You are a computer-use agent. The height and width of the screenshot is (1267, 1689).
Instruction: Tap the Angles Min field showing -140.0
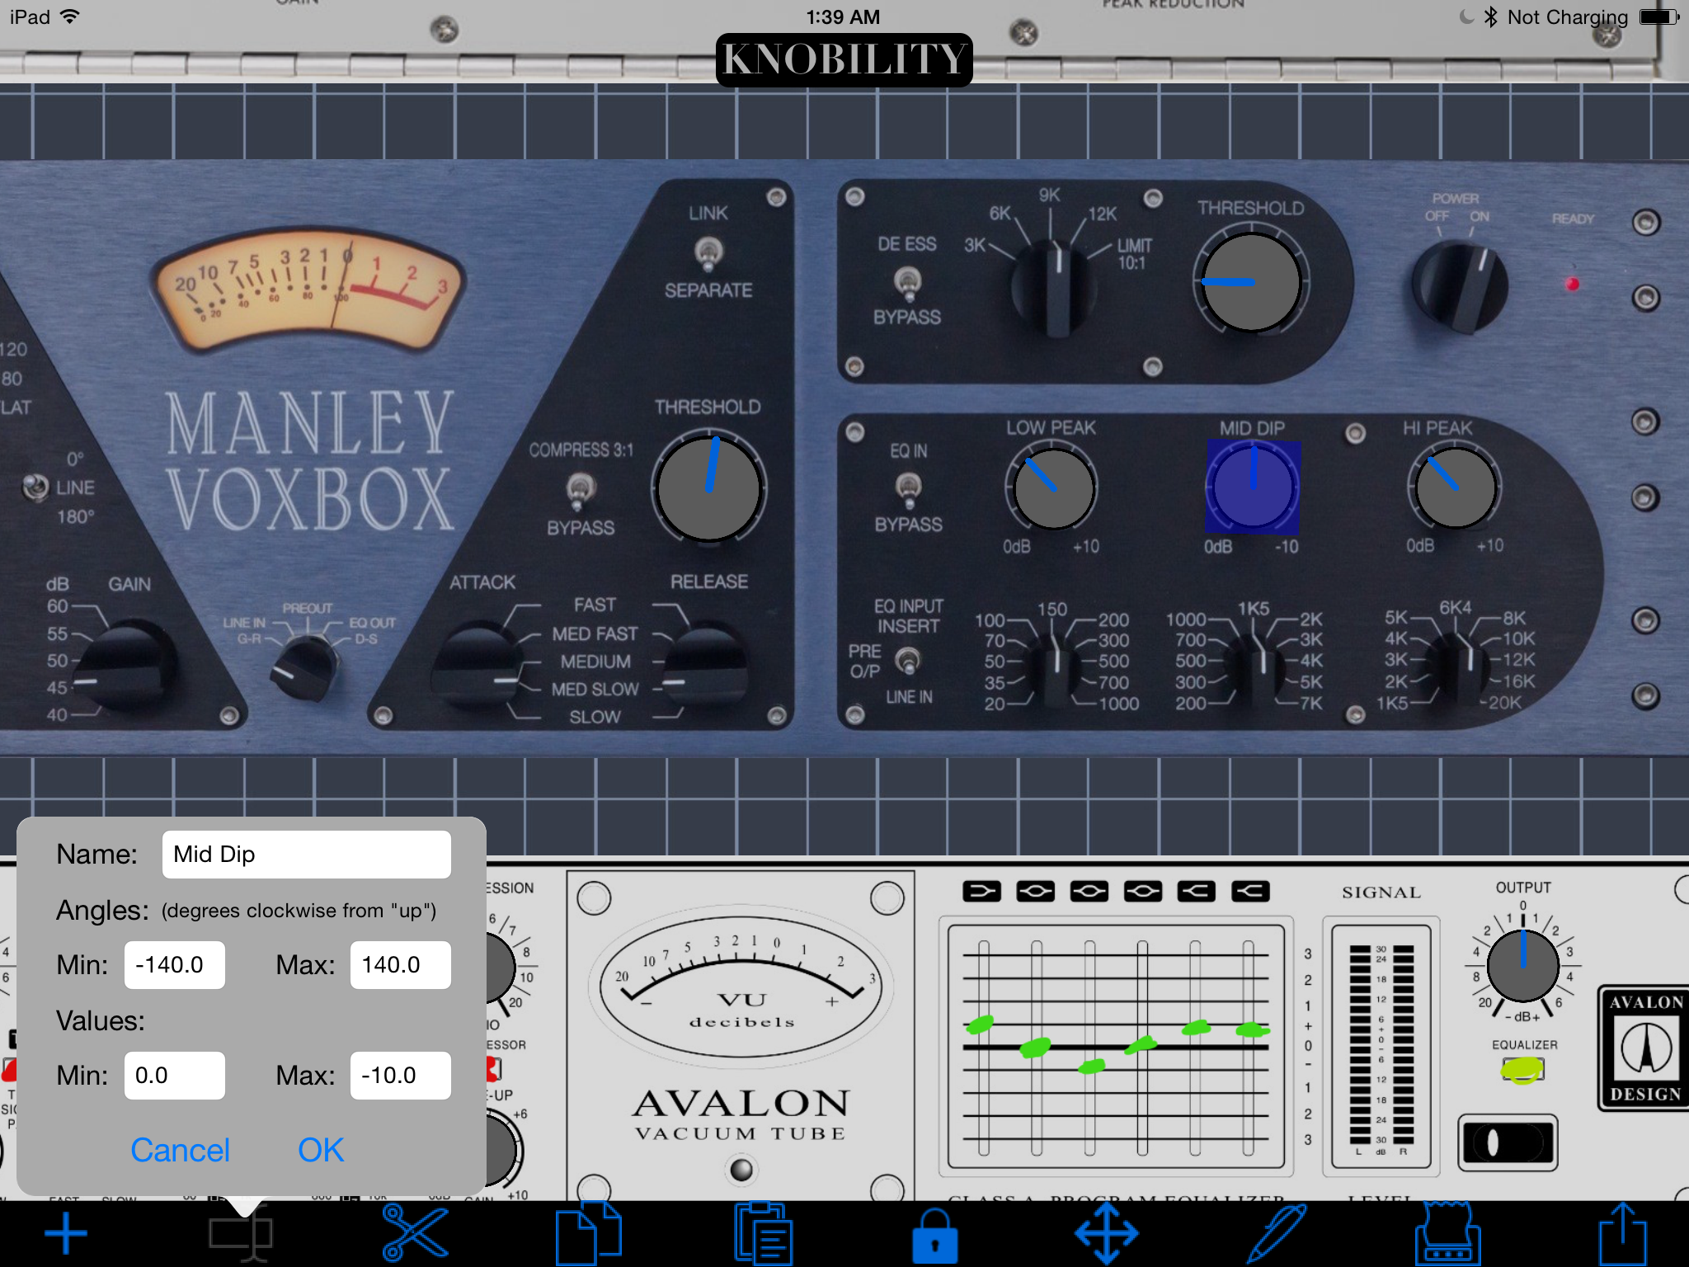coord(174,965)
